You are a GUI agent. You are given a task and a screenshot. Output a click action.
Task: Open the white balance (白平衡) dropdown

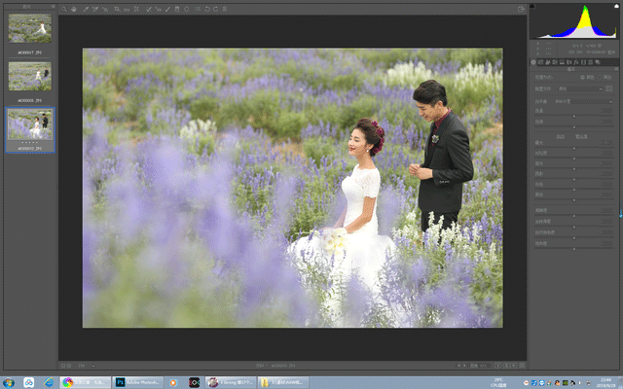[x=584, y=101]
